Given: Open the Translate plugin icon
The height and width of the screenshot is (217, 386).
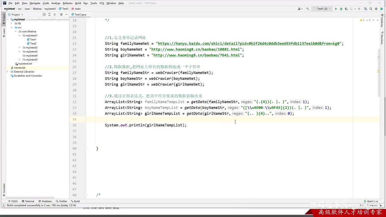Looking at the screenshot, I should pyautogui.click(x=365, y=9).
